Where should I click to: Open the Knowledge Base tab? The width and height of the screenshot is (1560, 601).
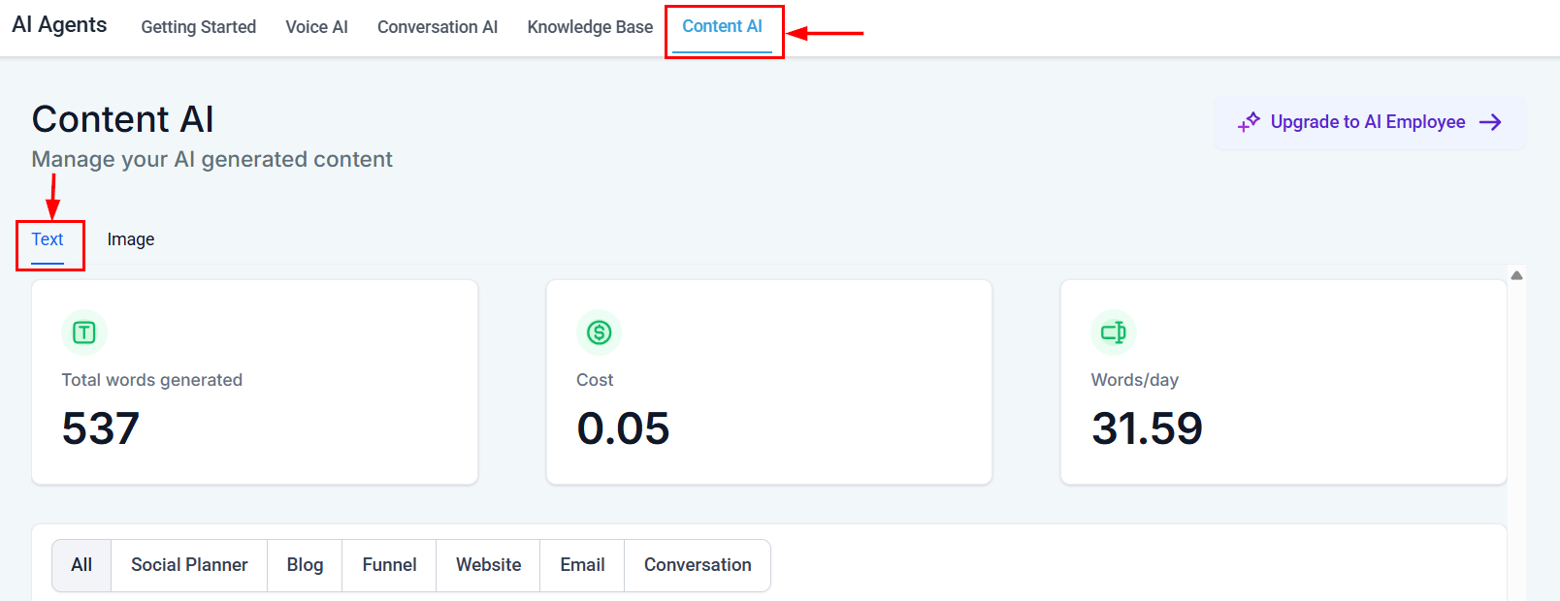589,26
